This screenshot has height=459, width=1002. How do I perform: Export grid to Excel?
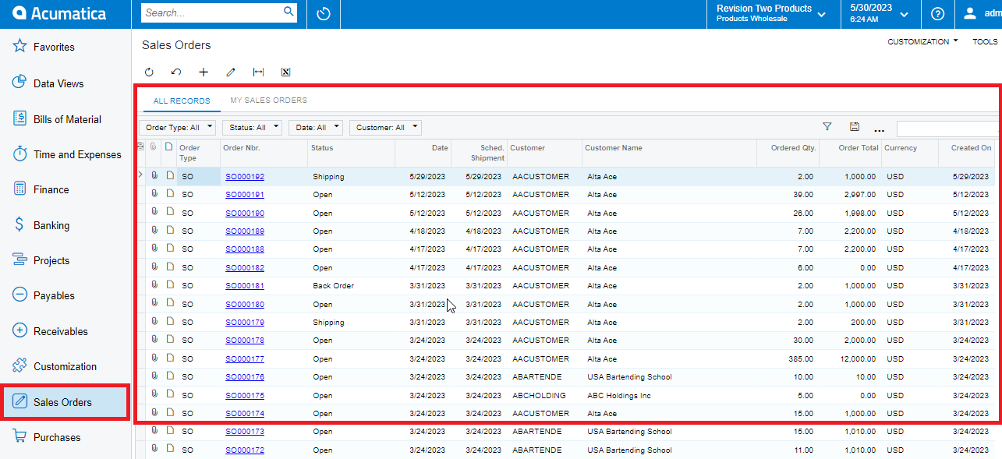click(285, 72)
